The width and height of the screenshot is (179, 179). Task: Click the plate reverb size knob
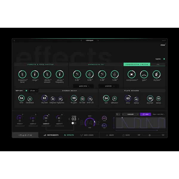coord(106,98)
